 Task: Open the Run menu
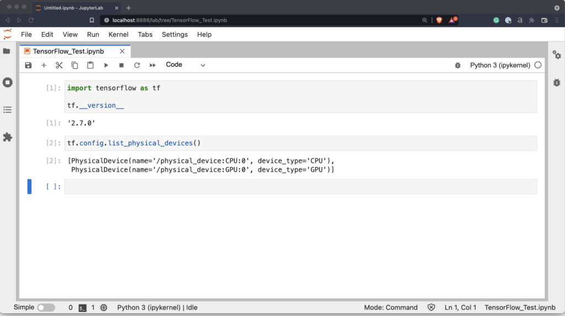point(93,35)
